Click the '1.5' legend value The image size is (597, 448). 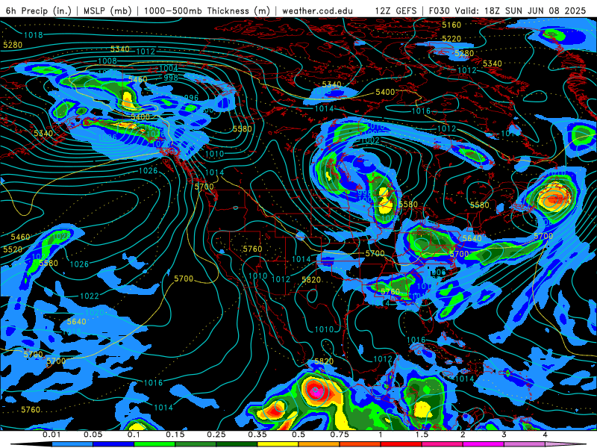point(422,435)
